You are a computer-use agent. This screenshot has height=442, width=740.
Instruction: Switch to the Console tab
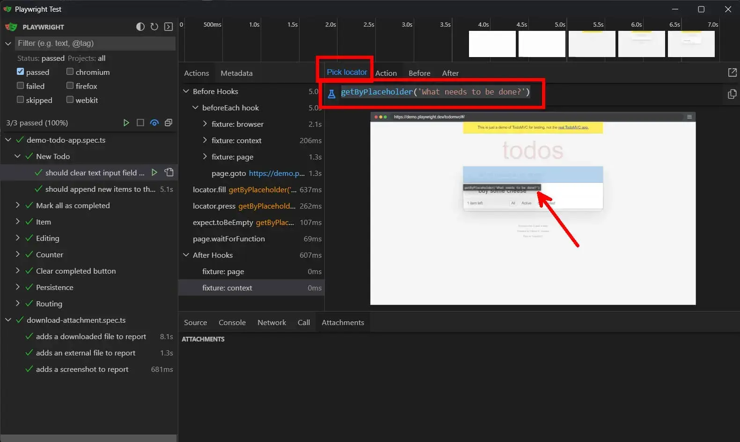[x=232, y=322]
